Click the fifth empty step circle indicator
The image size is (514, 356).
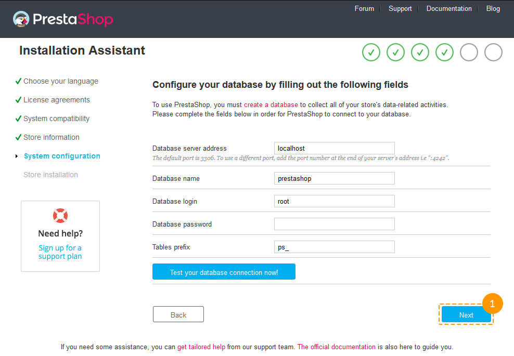(x=469, y=52)
